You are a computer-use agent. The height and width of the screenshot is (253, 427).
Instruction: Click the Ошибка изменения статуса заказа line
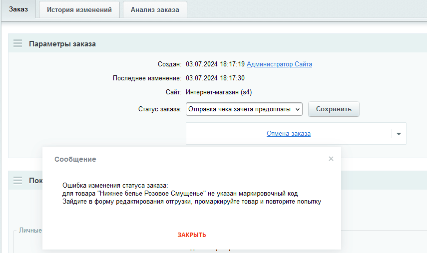(x=115, y=186)
